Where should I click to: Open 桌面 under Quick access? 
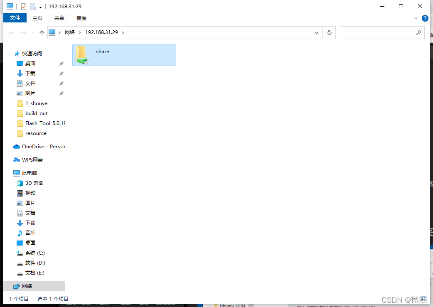click(x=30, y=64)
